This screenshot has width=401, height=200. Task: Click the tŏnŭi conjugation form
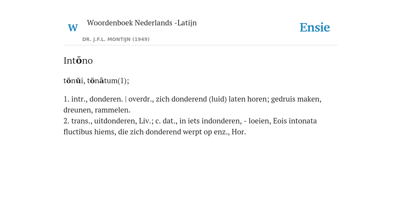[73, 80]
